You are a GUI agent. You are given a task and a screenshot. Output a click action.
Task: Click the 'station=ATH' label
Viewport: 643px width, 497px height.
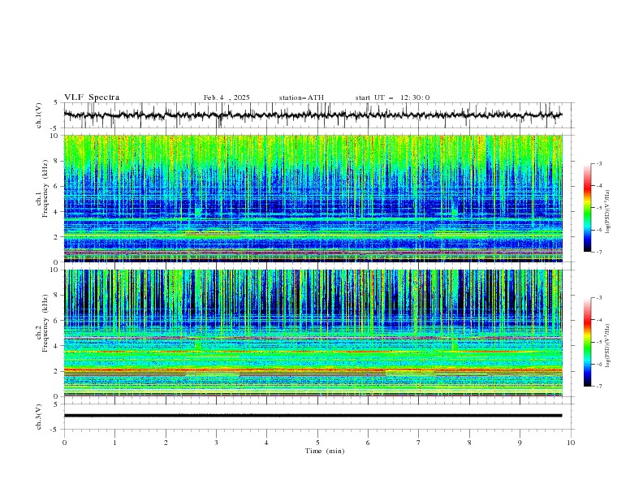(x=301, y=97)
